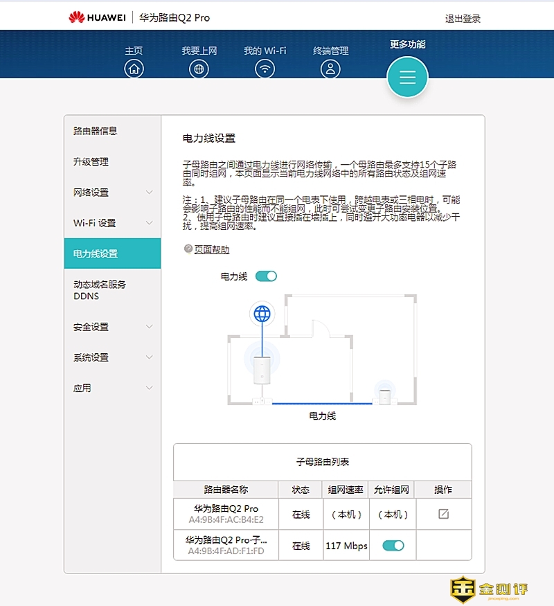
Task: Click the blue globe in the diagram
Action: (x=262, y=314)
